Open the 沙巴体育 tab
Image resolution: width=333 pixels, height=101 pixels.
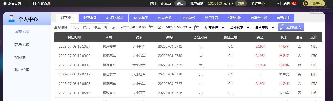pyautogui.click(x=212, y=18)
